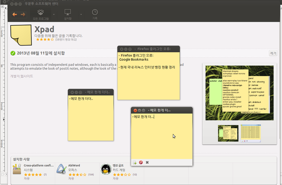The width and height of the screenshot is (282, 185).
Task: Click the 펭귄 골프 star rating
Action: pos(122,175)
